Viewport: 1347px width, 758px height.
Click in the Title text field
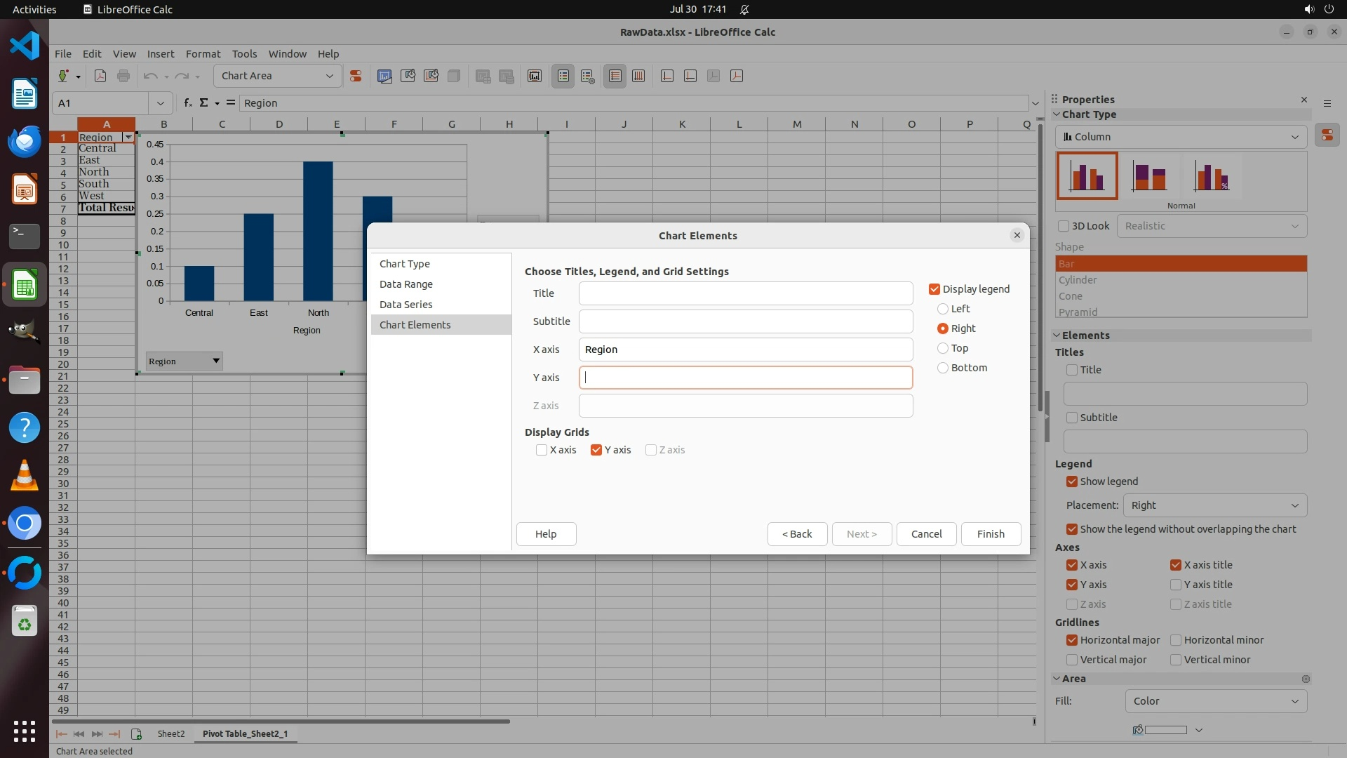point(745,293)
